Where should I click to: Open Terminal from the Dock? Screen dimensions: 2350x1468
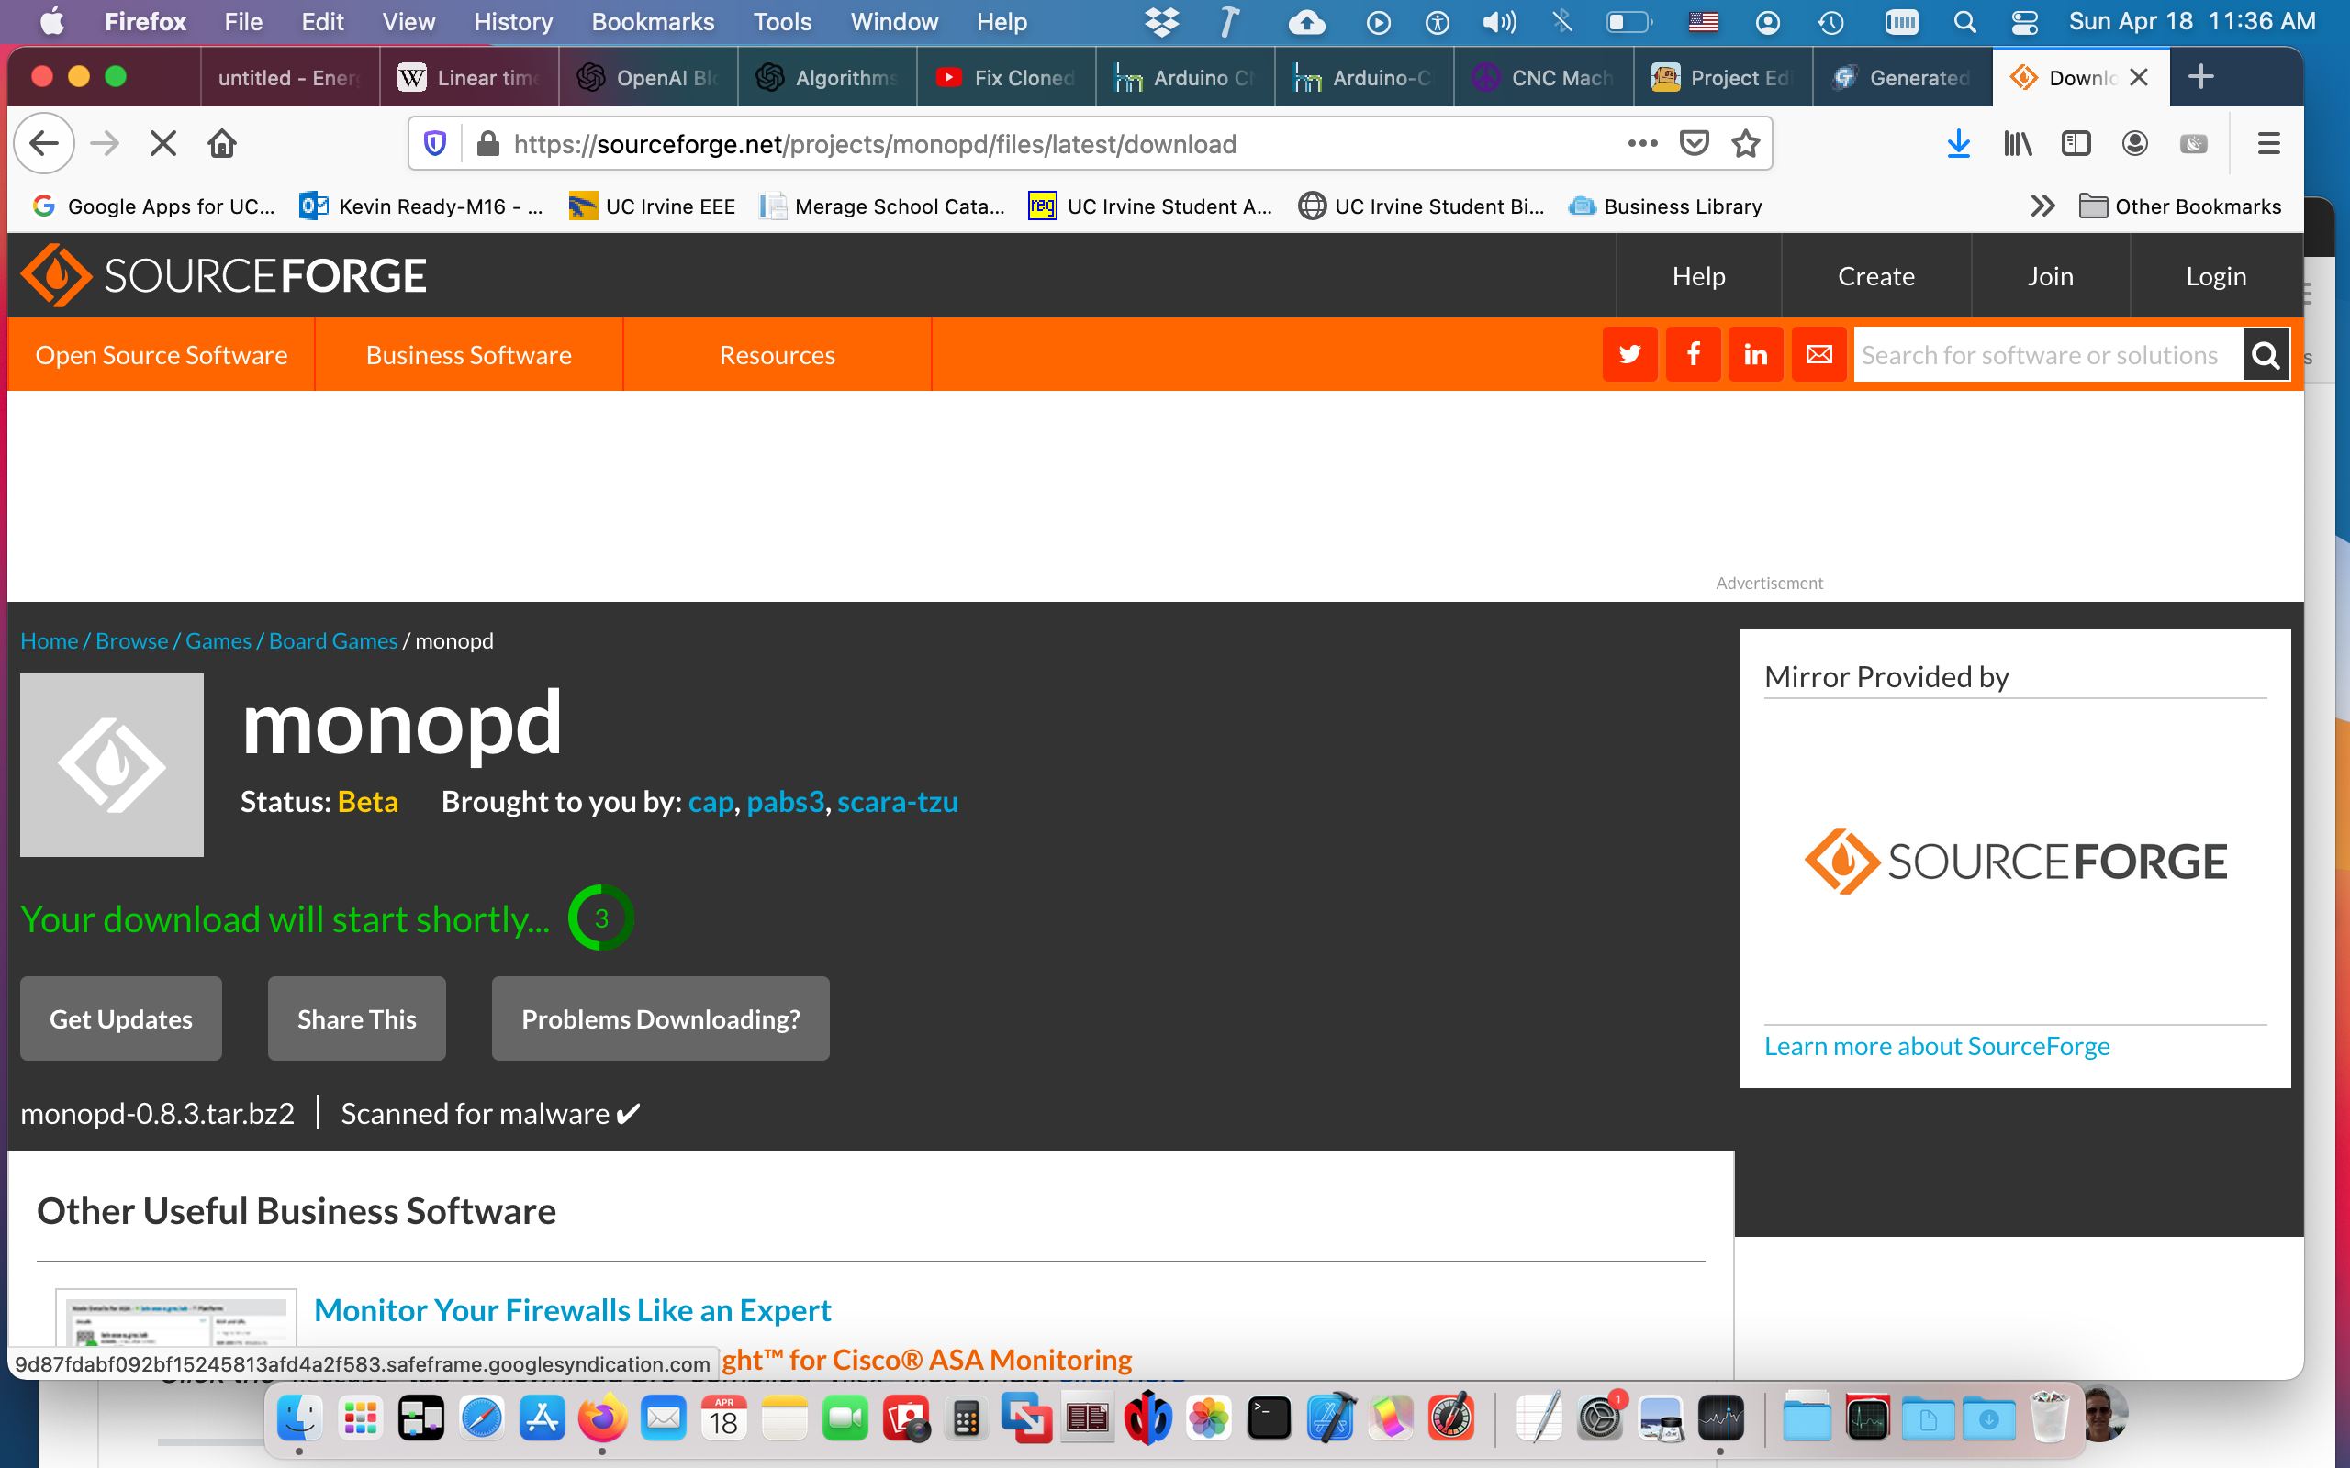click(x=1270, y=1419)
